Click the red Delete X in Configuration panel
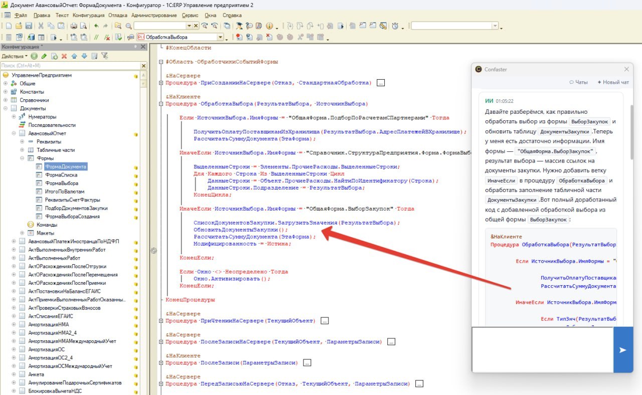Image resolution: width=642 pixels, height=395 pixels. click(64, 56)
